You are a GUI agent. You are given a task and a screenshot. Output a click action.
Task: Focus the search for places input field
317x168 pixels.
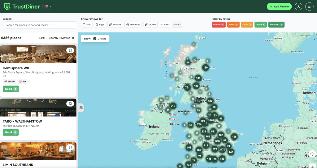tap(40, 25)
